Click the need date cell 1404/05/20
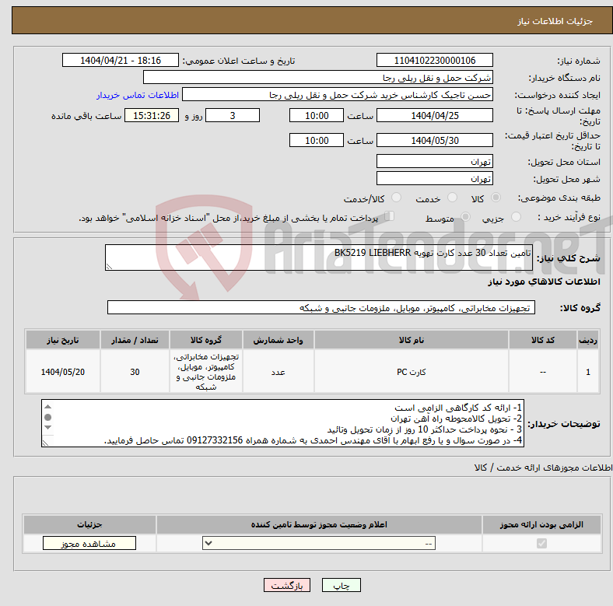The width and height of the screenshot is (613, 606). point(63,371)
